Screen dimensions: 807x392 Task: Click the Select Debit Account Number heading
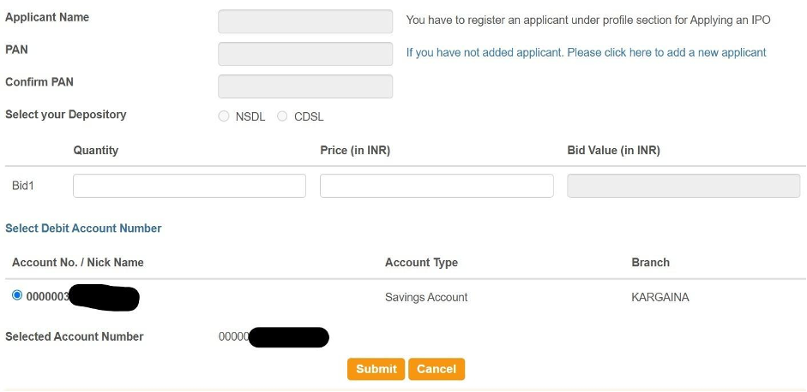(x=83, y=229)
